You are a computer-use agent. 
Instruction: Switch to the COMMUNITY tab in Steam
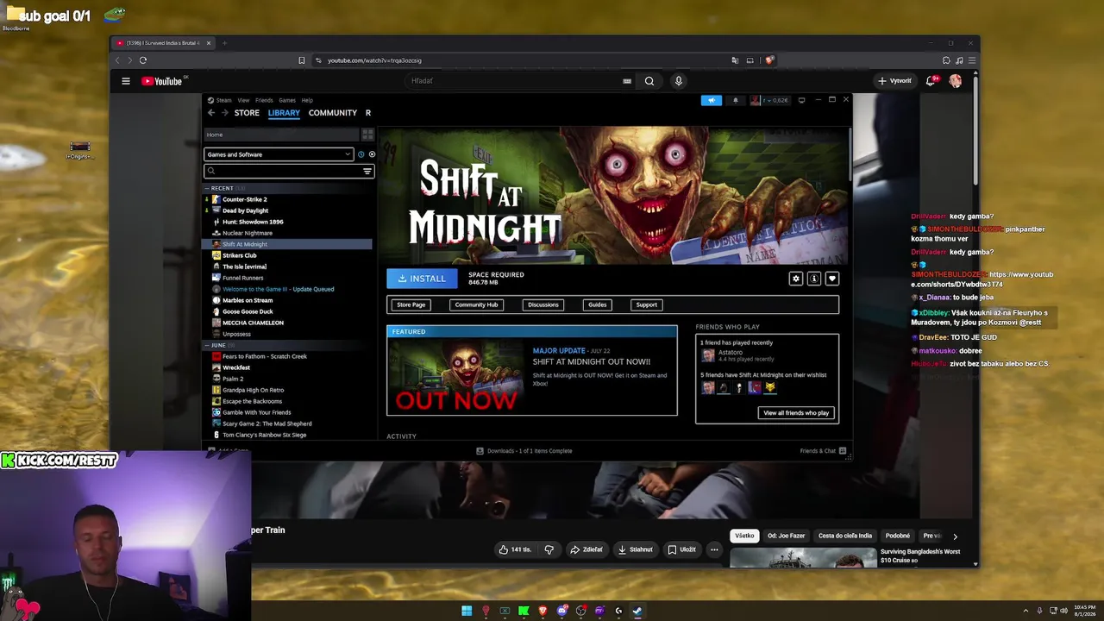(333, 113)
